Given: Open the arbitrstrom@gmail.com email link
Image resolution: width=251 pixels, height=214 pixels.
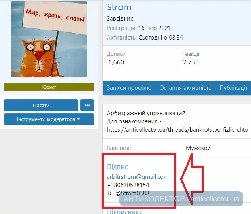Looking at the screenshot, I should click(138, 177).
